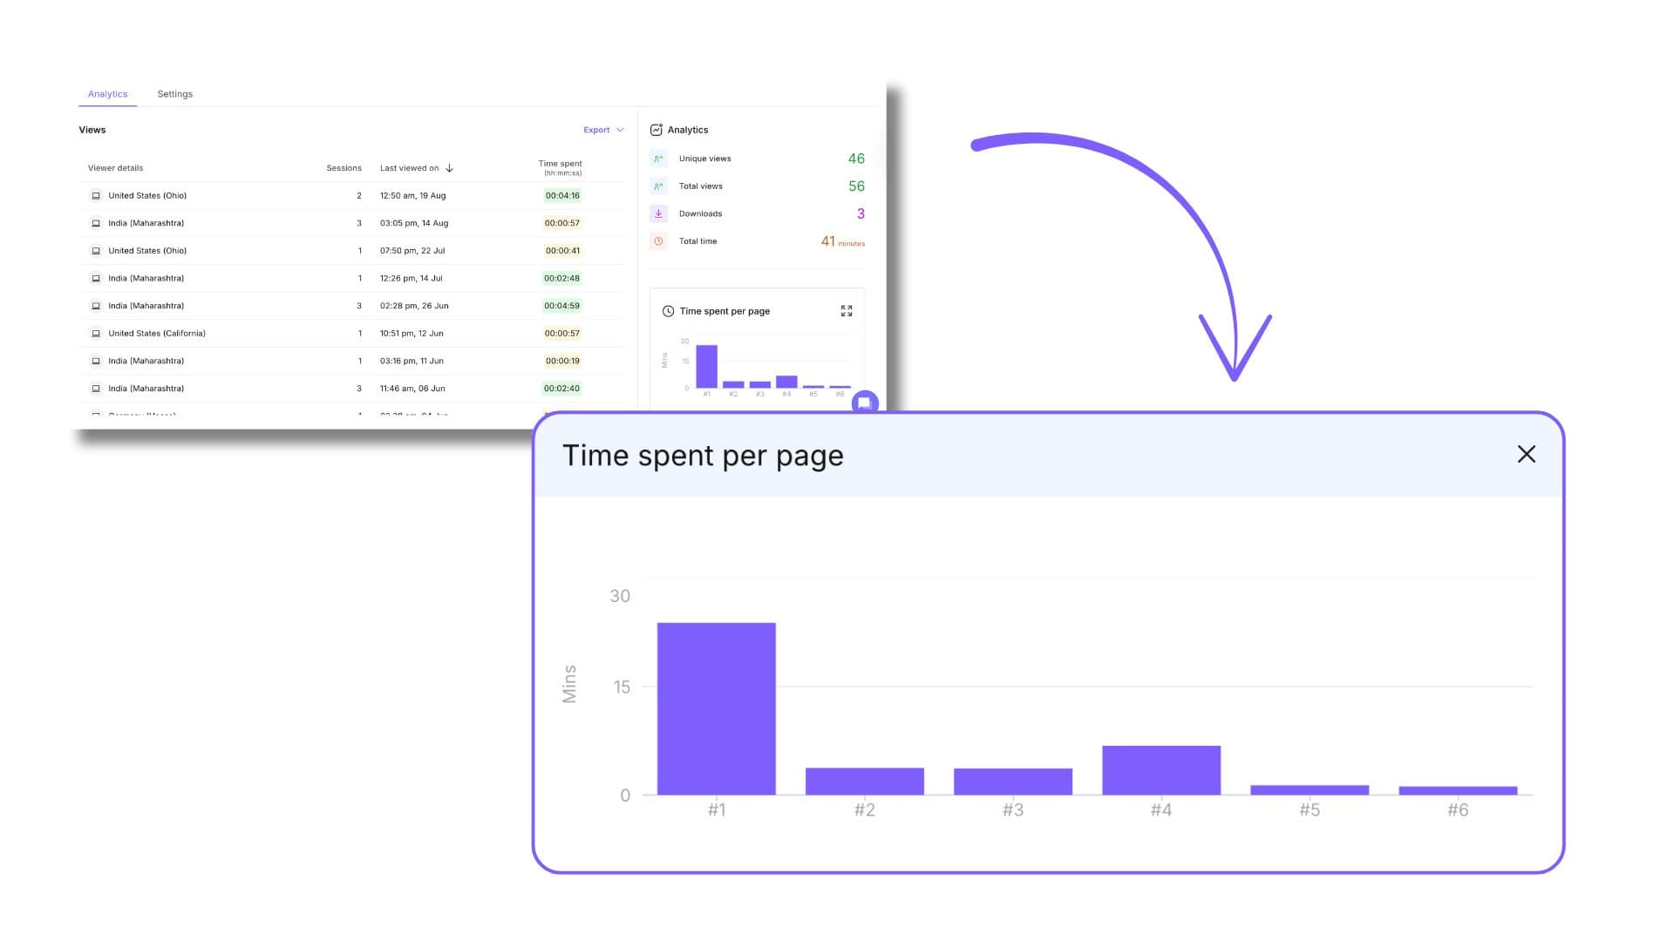This screenshot has width=1674, height=941.
Task: Select the India (Maharashtra) row viewed 14 Aug
Action: [262, 223]
